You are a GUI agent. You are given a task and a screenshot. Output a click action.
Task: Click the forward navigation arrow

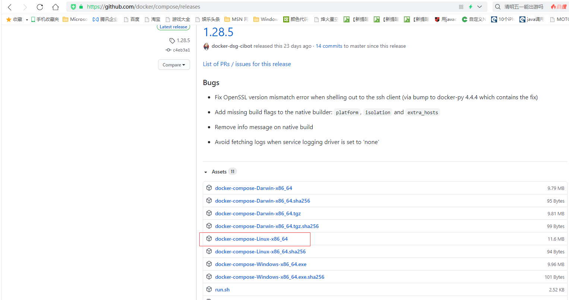(25, 7)
